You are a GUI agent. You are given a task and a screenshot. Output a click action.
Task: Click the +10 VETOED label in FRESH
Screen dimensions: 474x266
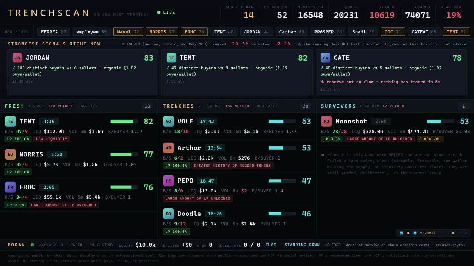pos(60,106)
